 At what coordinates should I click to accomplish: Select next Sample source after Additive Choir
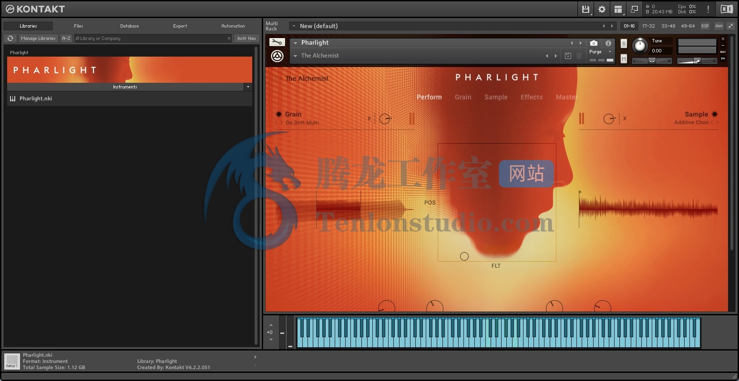pyautogui.click(x=718, y=122)
